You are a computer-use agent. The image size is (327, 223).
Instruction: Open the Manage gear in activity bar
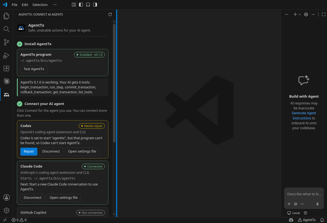tap(7, 210)
